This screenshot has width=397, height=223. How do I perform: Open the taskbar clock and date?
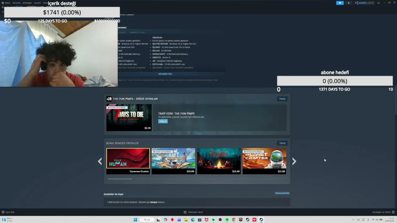pyautogui.click(x=390, y=220)
